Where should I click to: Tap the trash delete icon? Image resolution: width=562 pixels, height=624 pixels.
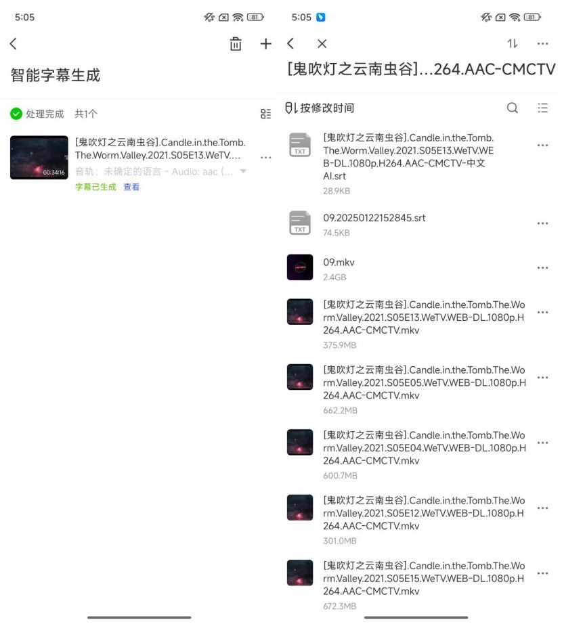pyautogui.click(x=235, y=44)
